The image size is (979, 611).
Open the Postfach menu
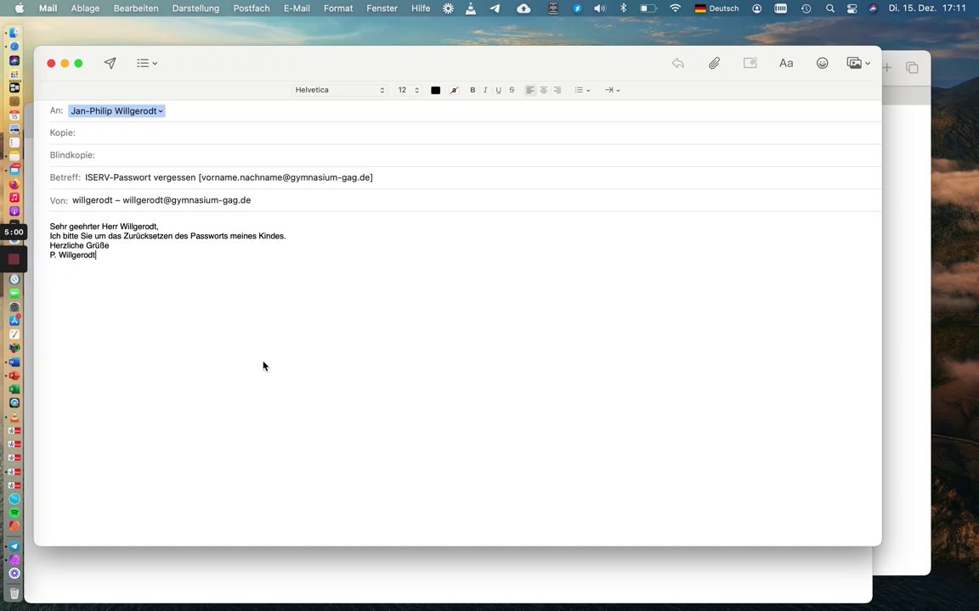[252, 8]
